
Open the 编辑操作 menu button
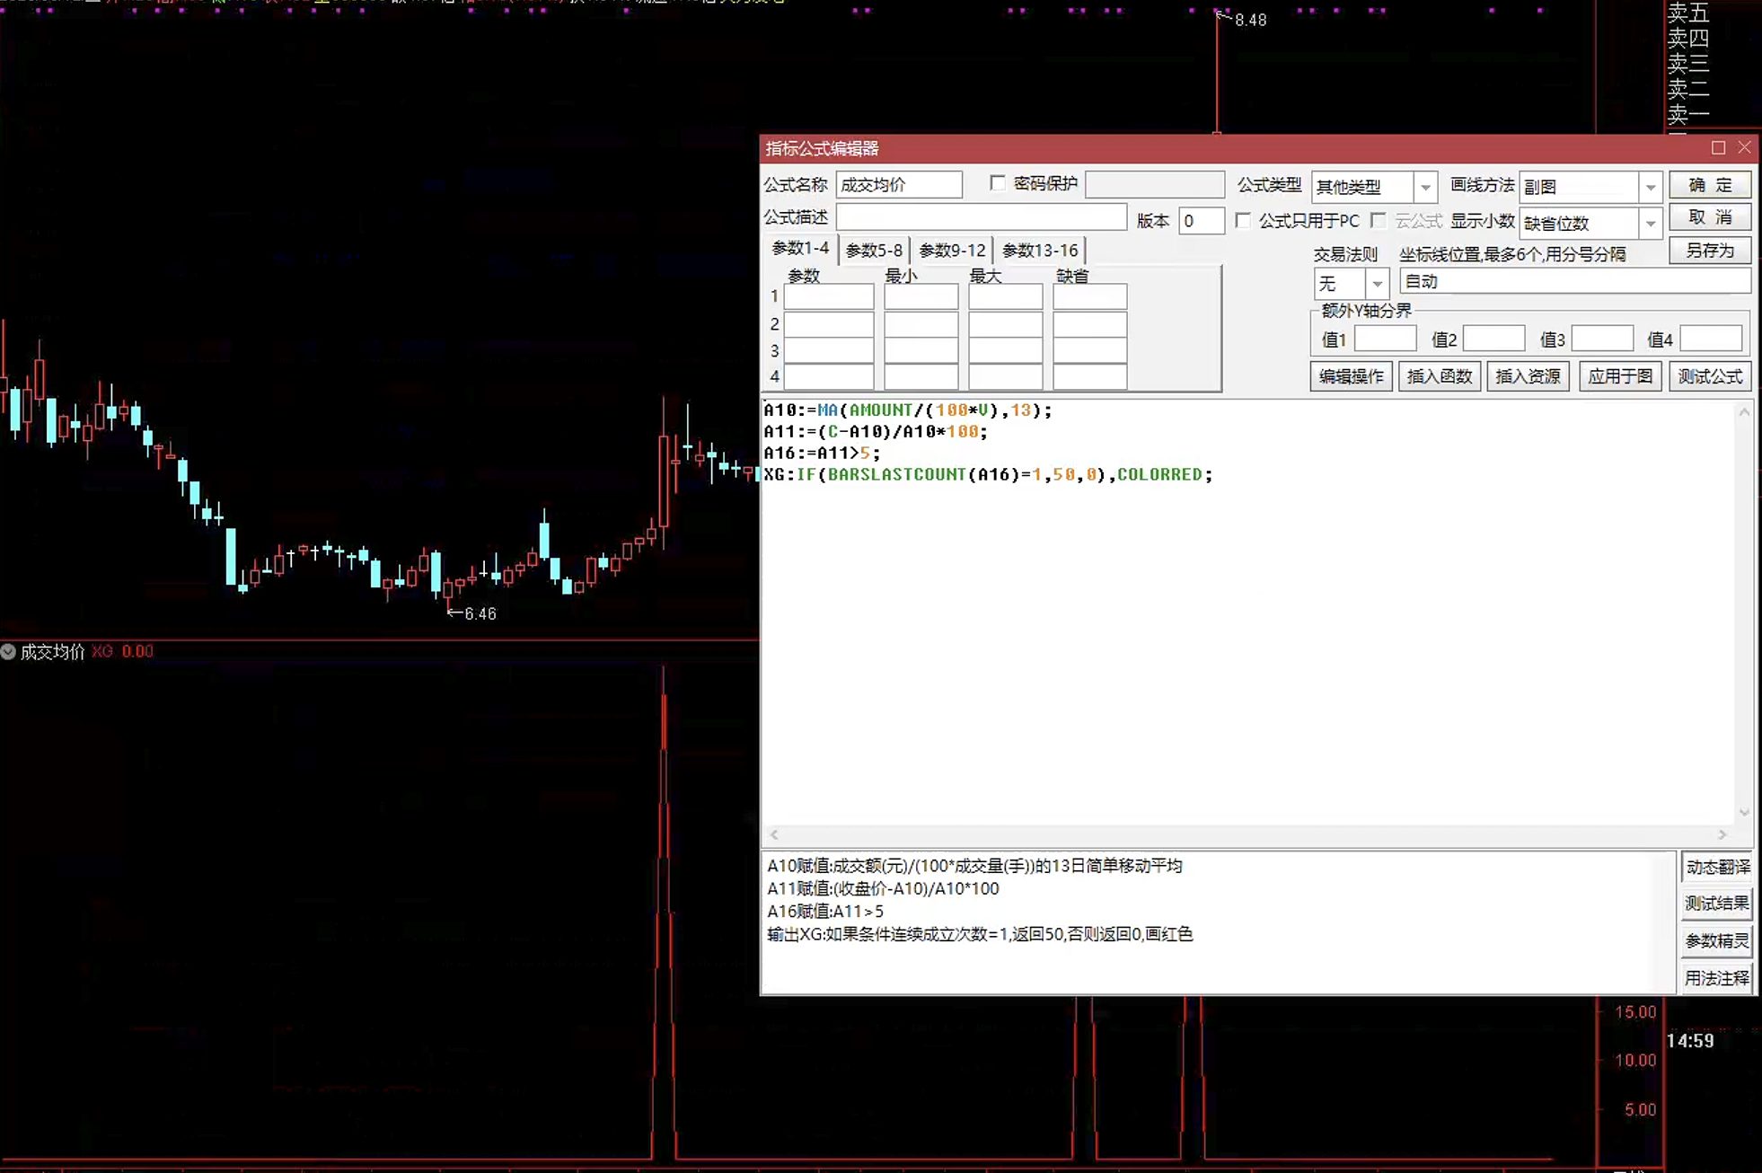(1352, 376)
